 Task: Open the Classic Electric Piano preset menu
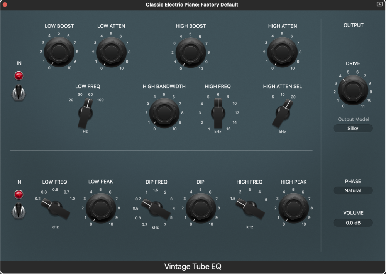coord(191,5)
